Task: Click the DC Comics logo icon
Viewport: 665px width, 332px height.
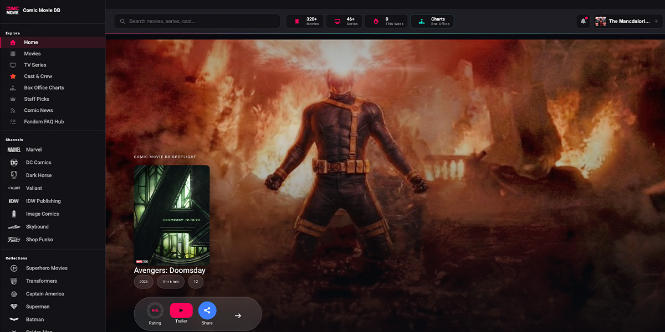Action: [x=14, y=163]
